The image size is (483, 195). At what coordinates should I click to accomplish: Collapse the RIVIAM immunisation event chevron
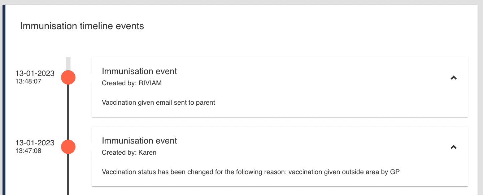[x=454, y=77]
